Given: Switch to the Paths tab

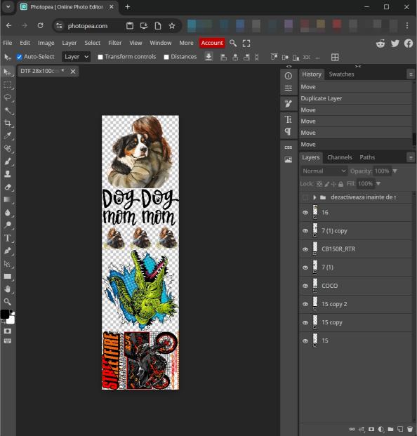Looking at the screenshot, I should [367, 157].
